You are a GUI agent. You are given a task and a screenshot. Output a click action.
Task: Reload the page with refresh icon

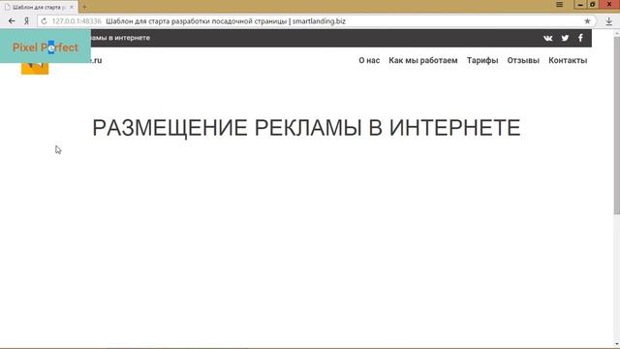click(44, 21)
